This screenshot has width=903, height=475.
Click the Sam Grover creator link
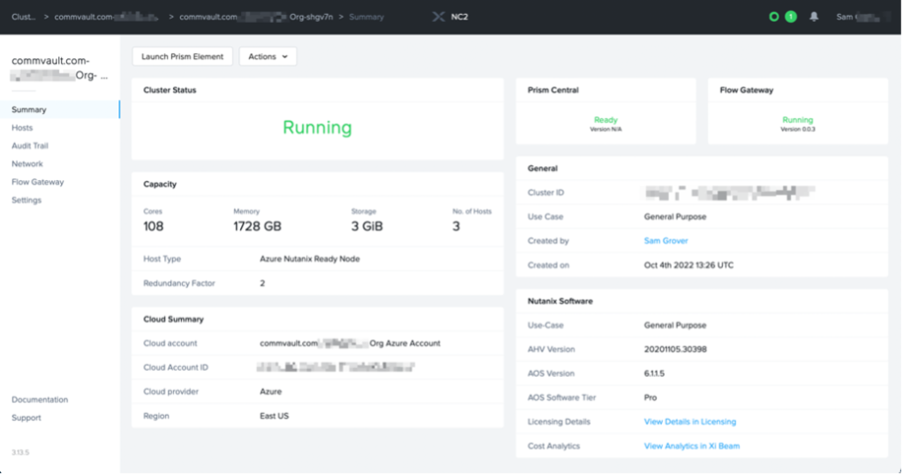point(666,241)
